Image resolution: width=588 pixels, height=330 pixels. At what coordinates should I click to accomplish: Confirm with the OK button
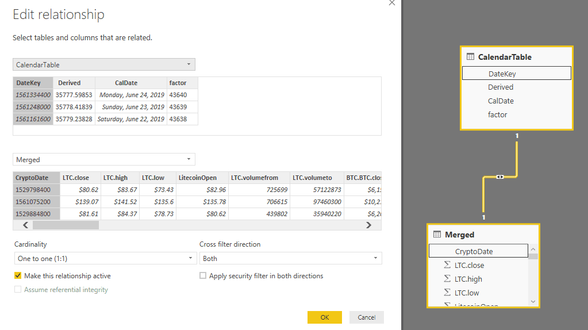(x=325, y=317)
